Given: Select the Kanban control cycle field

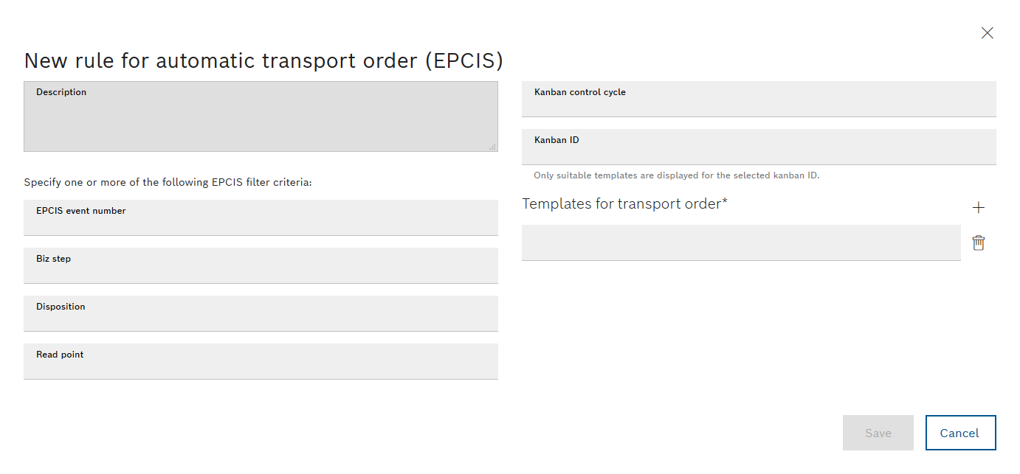Looking at the screenshot, I should (759, 99).
